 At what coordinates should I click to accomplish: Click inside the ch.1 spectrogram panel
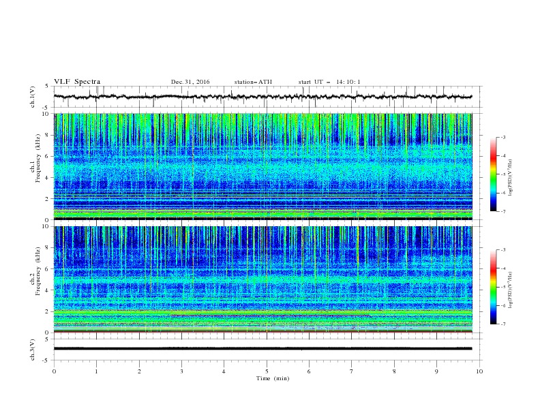point(263,166)
